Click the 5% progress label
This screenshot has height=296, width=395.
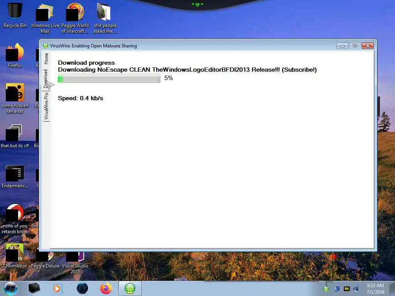[x=169, y=78]
